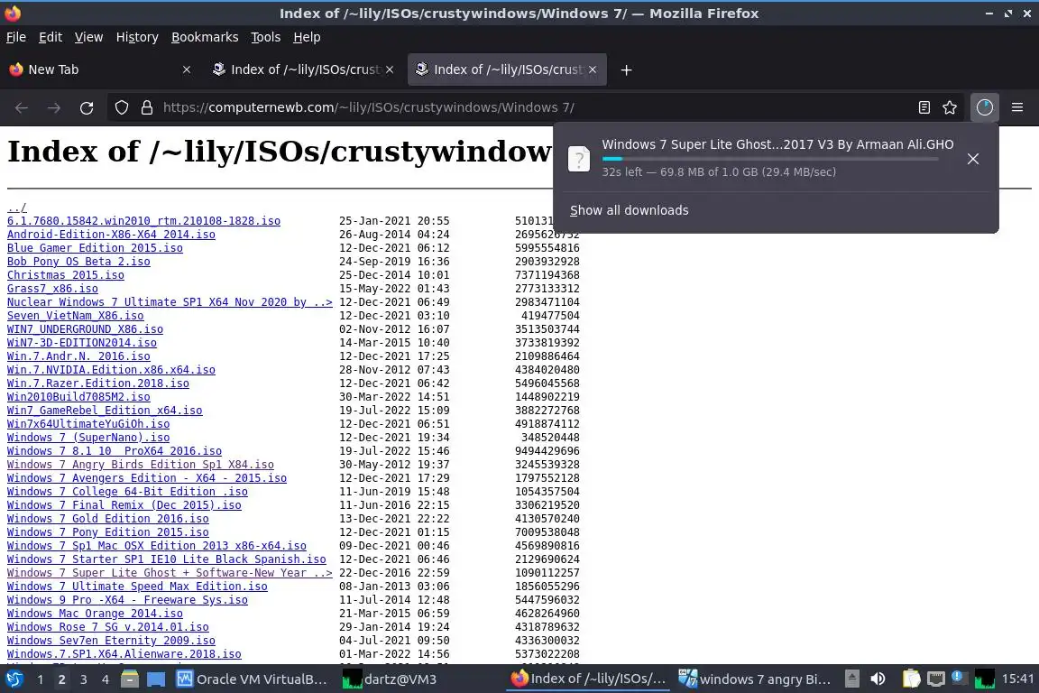Go back to the previous page
This screenshot has width=1039, height=693.
click(22, 107)
